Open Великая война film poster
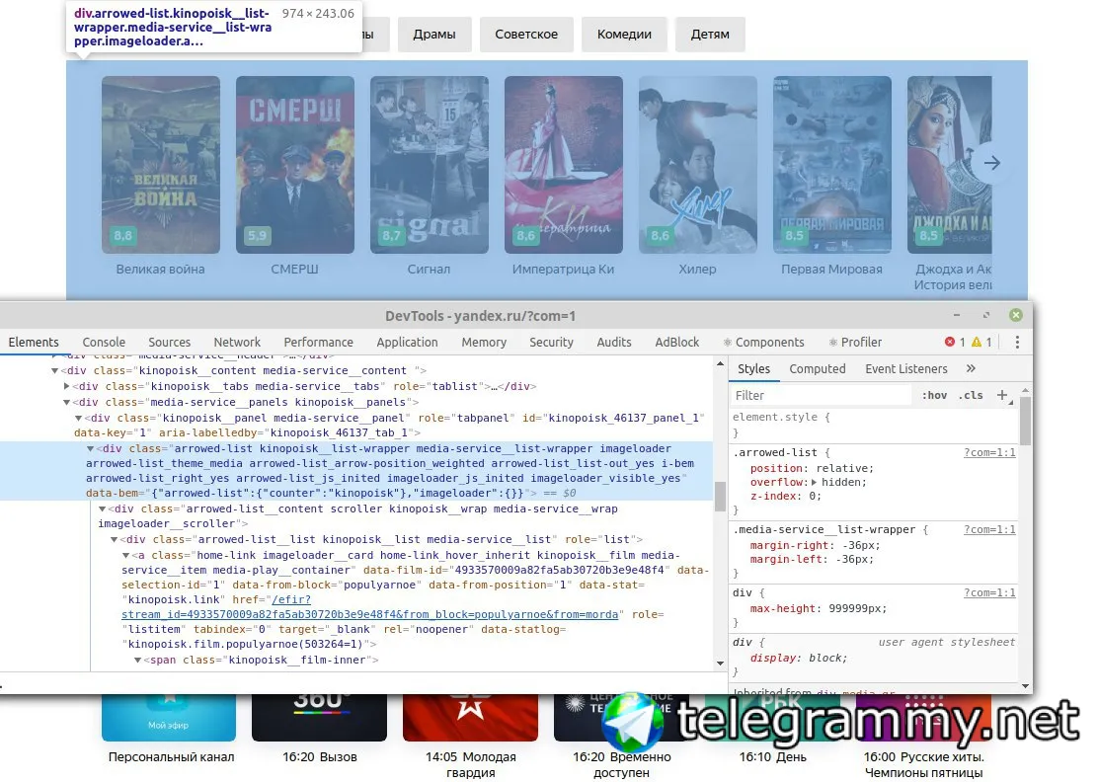Screen dimensions: 1098x782 pos(160,165)
